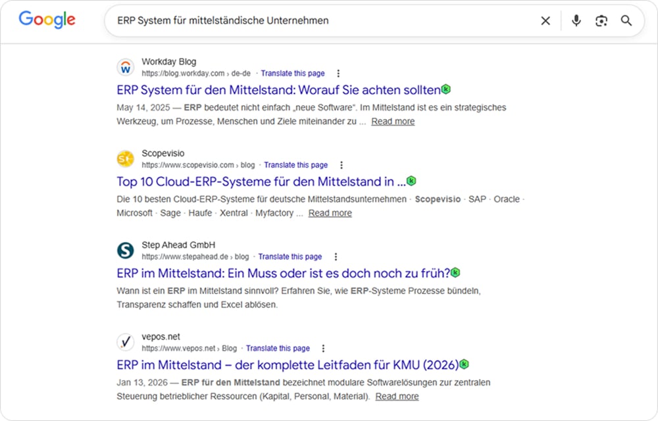Translate the Step Ahead page
Viewport: 658px width, 421px height.
click(290, 257)
